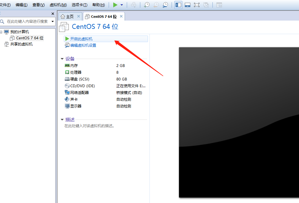This screenshot has height=203, width=299.
Task: Click 编辑虚拟机设置 link
Action: tap(83, 45)
